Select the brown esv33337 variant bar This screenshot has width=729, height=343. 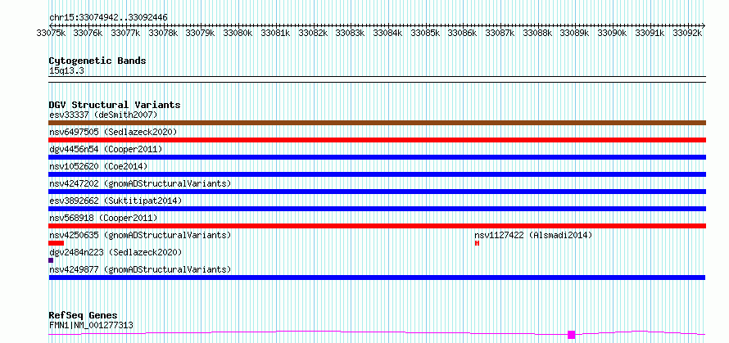377,123
